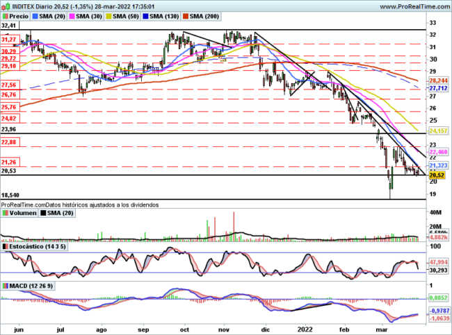Click the black volume SMA swatch

(x=43, y=213)
